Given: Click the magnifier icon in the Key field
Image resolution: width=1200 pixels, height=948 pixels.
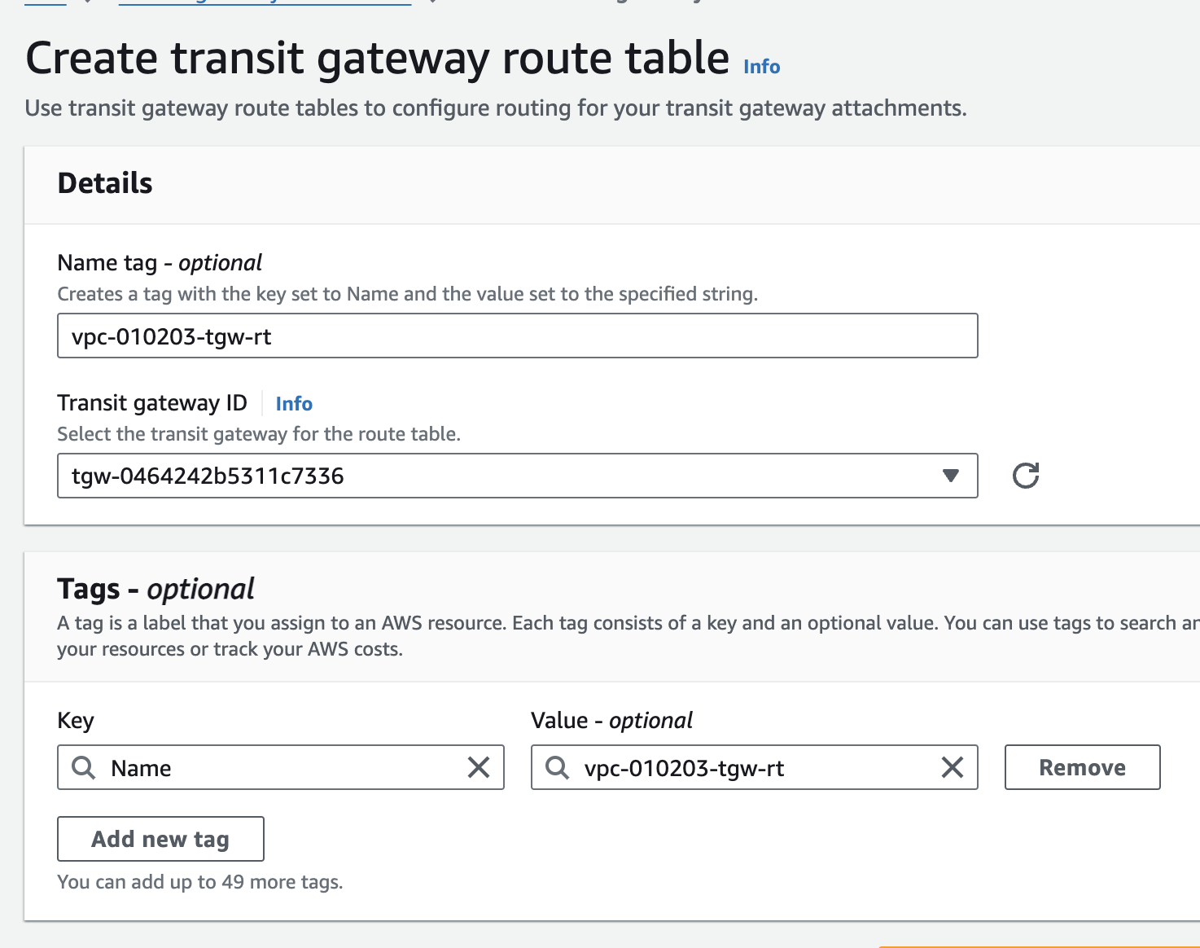Looking at the screenshot, I should [83, 767].
